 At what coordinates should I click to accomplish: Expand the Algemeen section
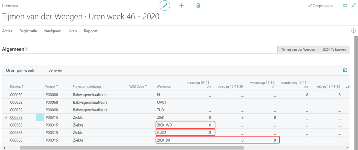click(15, 50)
